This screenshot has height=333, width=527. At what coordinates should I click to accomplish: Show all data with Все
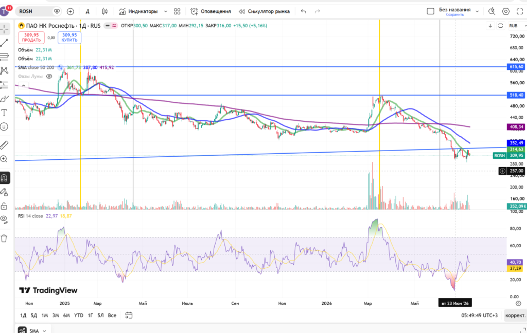112,315
